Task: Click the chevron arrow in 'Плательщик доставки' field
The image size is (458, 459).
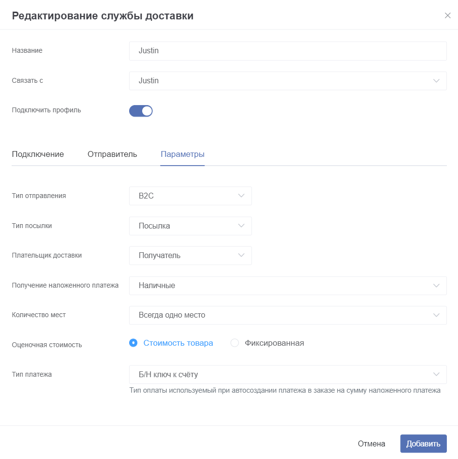Action: pos(241,255)
